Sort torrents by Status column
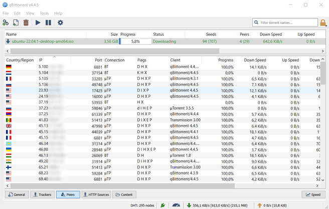This screenshot has width=329, height=209. coord(168,35)
